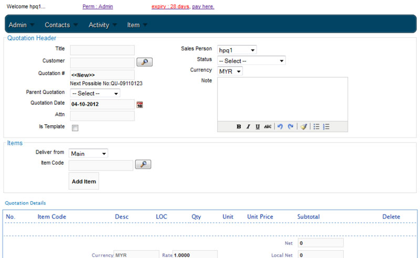Expand the Status select dropdown
The image size is (420, 258).
[251, 61]
